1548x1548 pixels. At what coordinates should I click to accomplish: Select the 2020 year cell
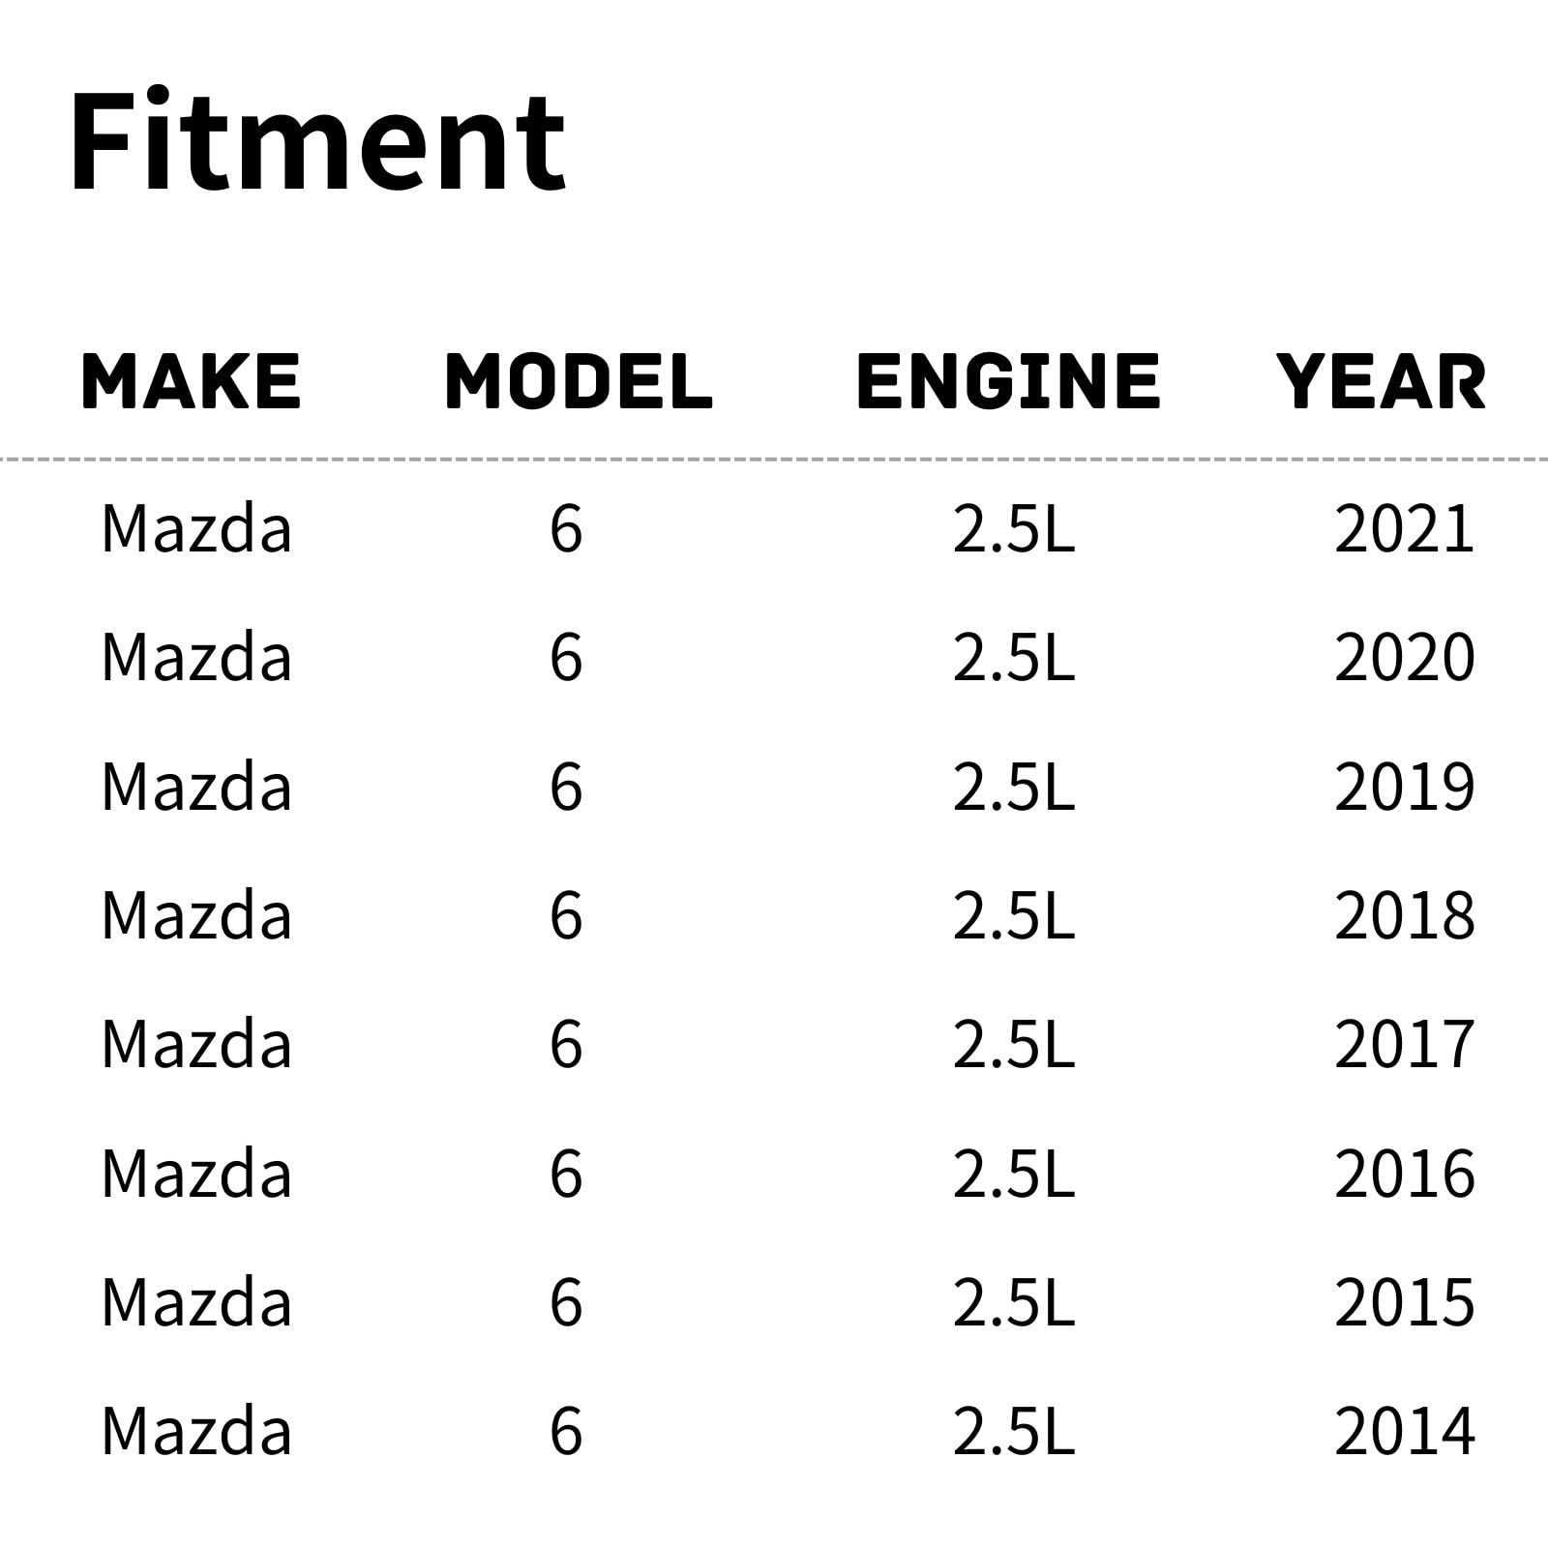(1404, 658)
